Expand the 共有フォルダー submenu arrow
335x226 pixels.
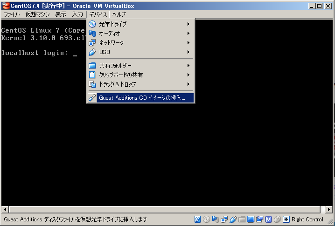(188, 65)
